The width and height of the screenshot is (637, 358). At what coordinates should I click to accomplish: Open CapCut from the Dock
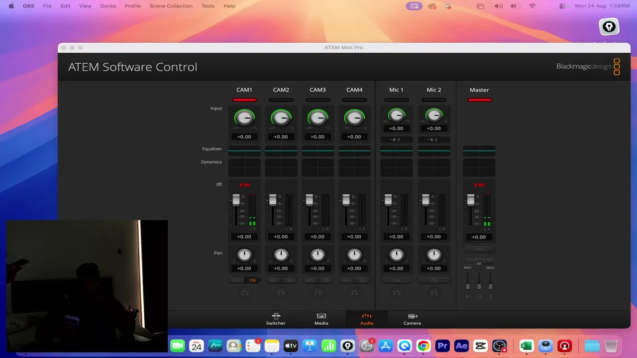480,346
